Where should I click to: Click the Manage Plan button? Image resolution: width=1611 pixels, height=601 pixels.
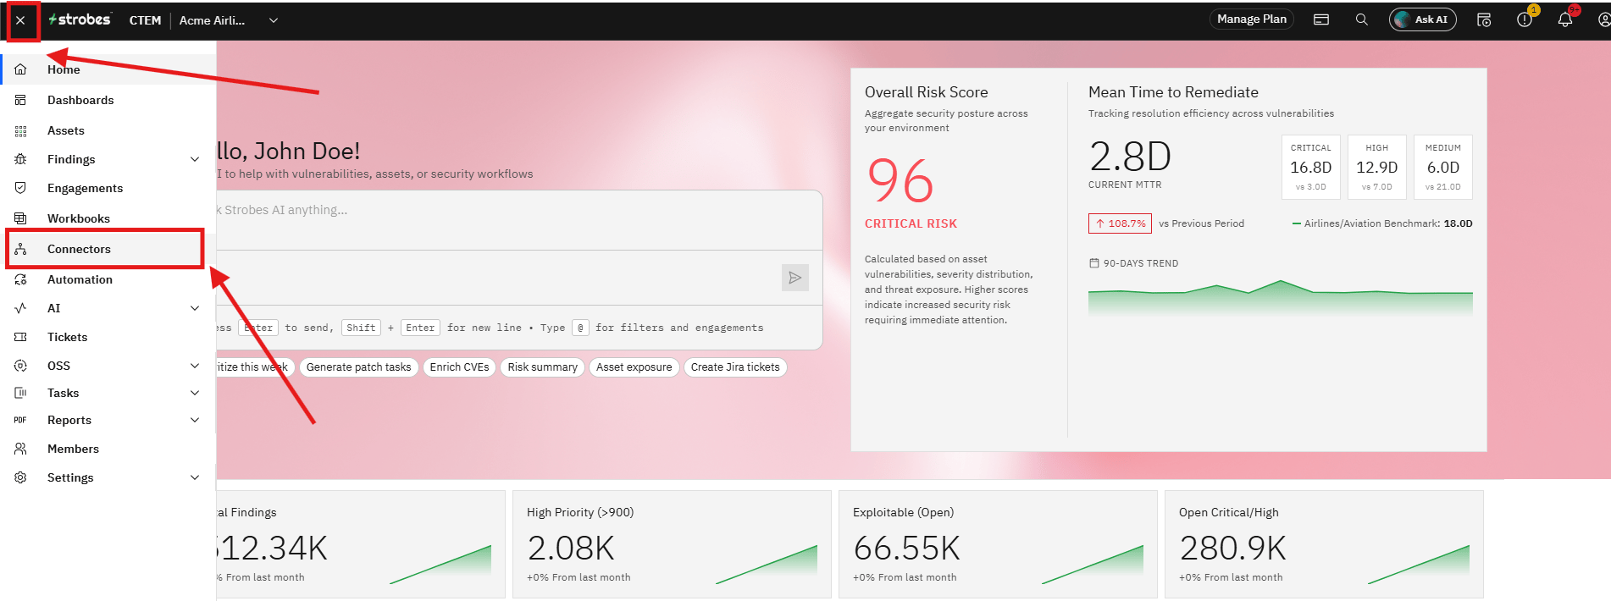[1251, 19]
